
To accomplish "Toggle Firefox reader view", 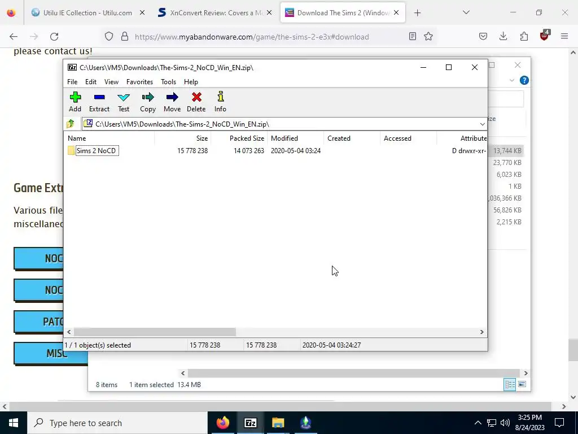I will [413, 37].
